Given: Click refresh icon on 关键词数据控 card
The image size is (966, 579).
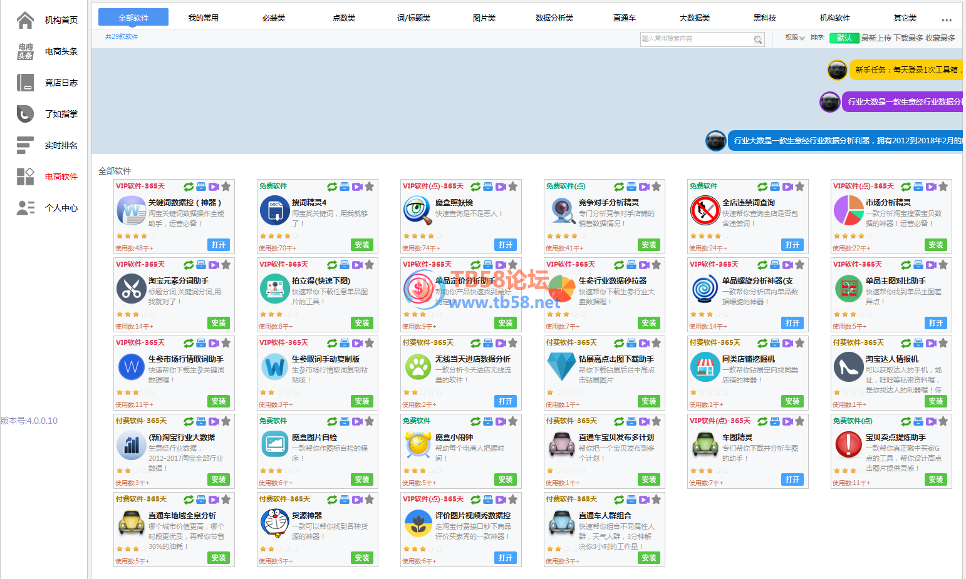Looking at the screenshot, I should click(189, 187).
